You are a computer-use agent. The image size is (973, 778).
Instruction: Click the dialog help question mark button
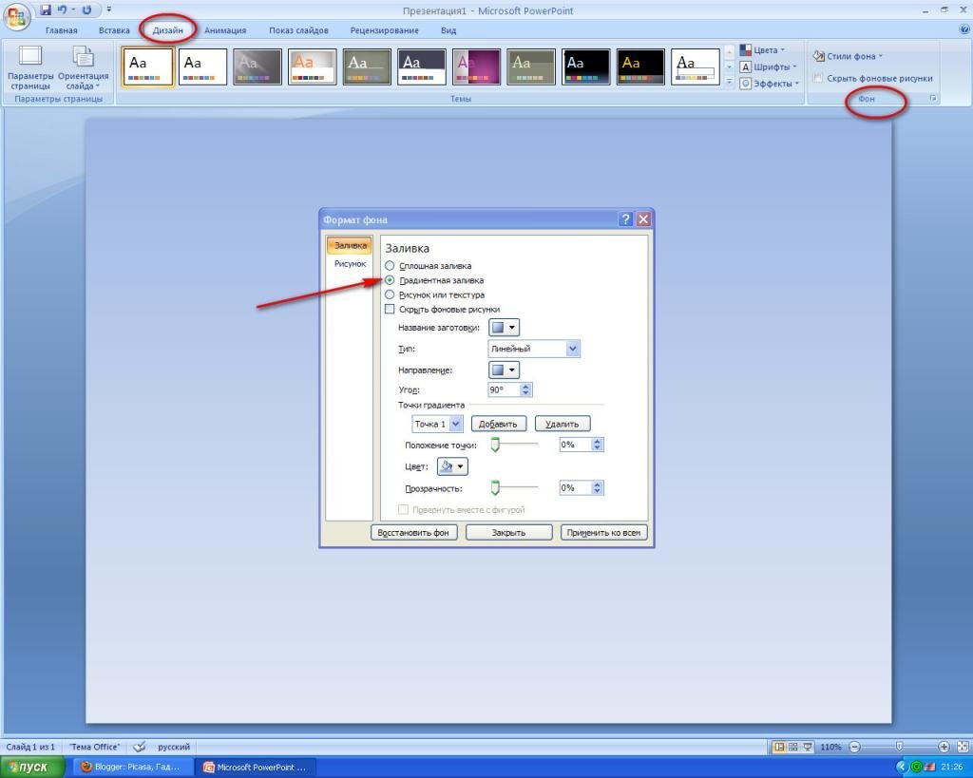[x=625, y=219]
